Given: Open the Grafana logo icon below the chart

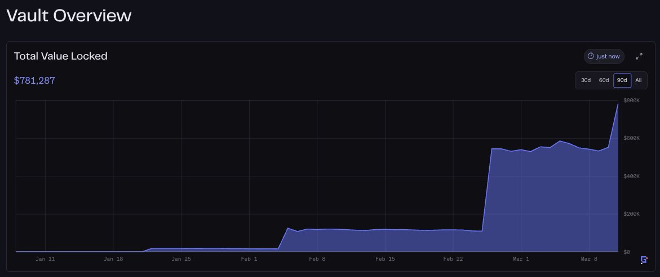Looking at the screenshot, I should (x=644, y=260).
